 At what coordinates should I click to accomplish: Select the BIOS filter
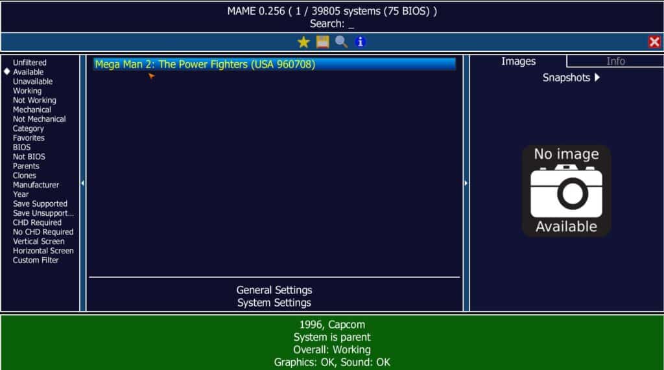[x=21, y=147]
